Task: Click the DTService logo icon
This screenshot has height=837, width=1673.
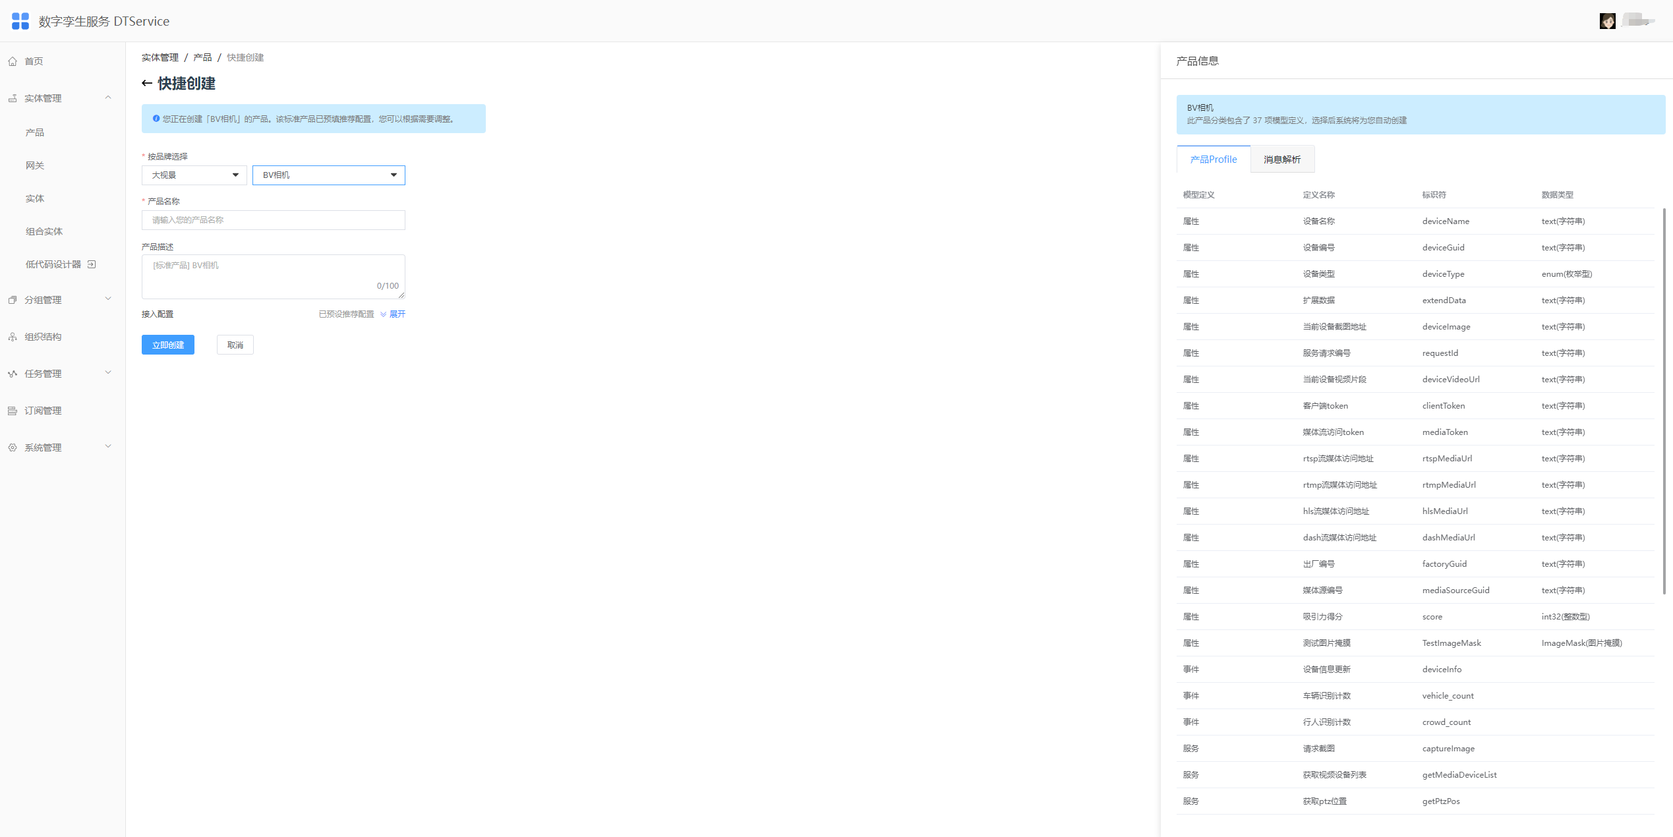Action: tap(20, 21)
